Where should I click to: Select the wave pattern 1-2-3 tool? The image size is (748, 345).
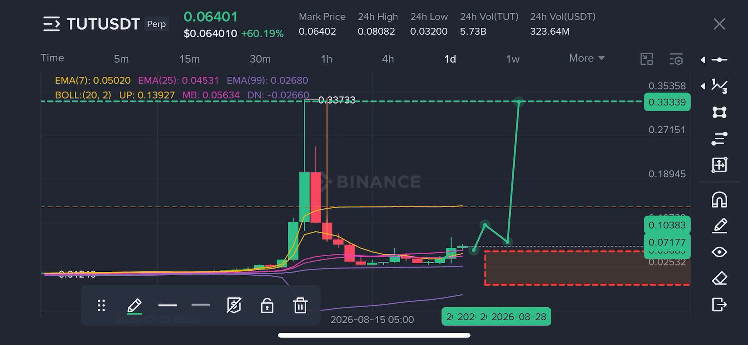[719, 86]
